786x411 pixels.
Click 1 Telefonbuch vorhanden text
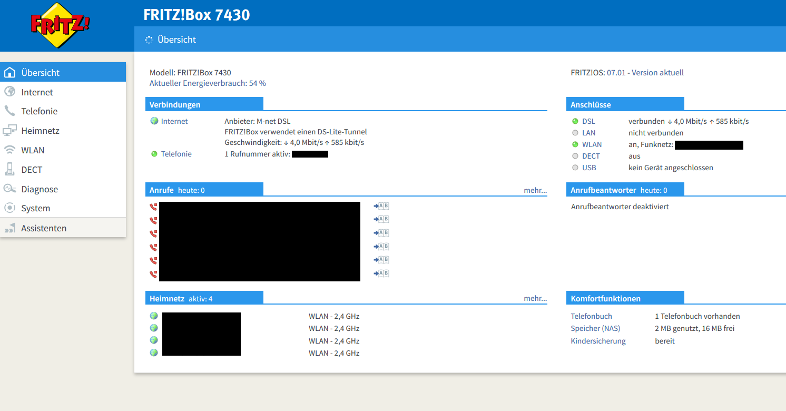[697, 316]
